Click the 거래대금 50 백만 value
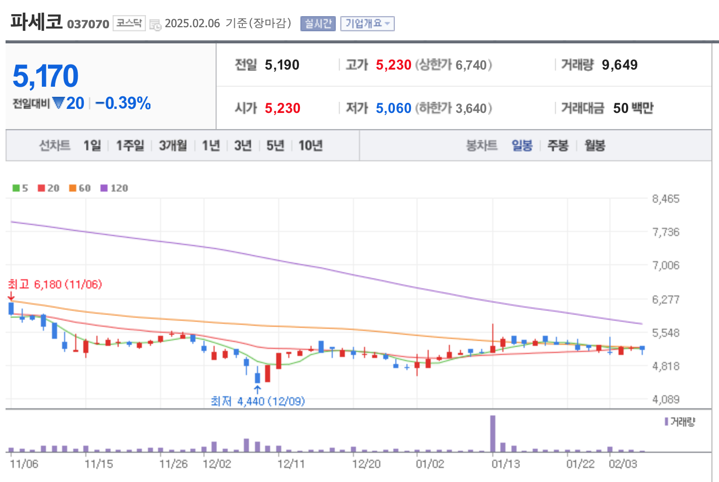Image resolution: width=719 pixels, height=482 pixels. tap(633, 108)
